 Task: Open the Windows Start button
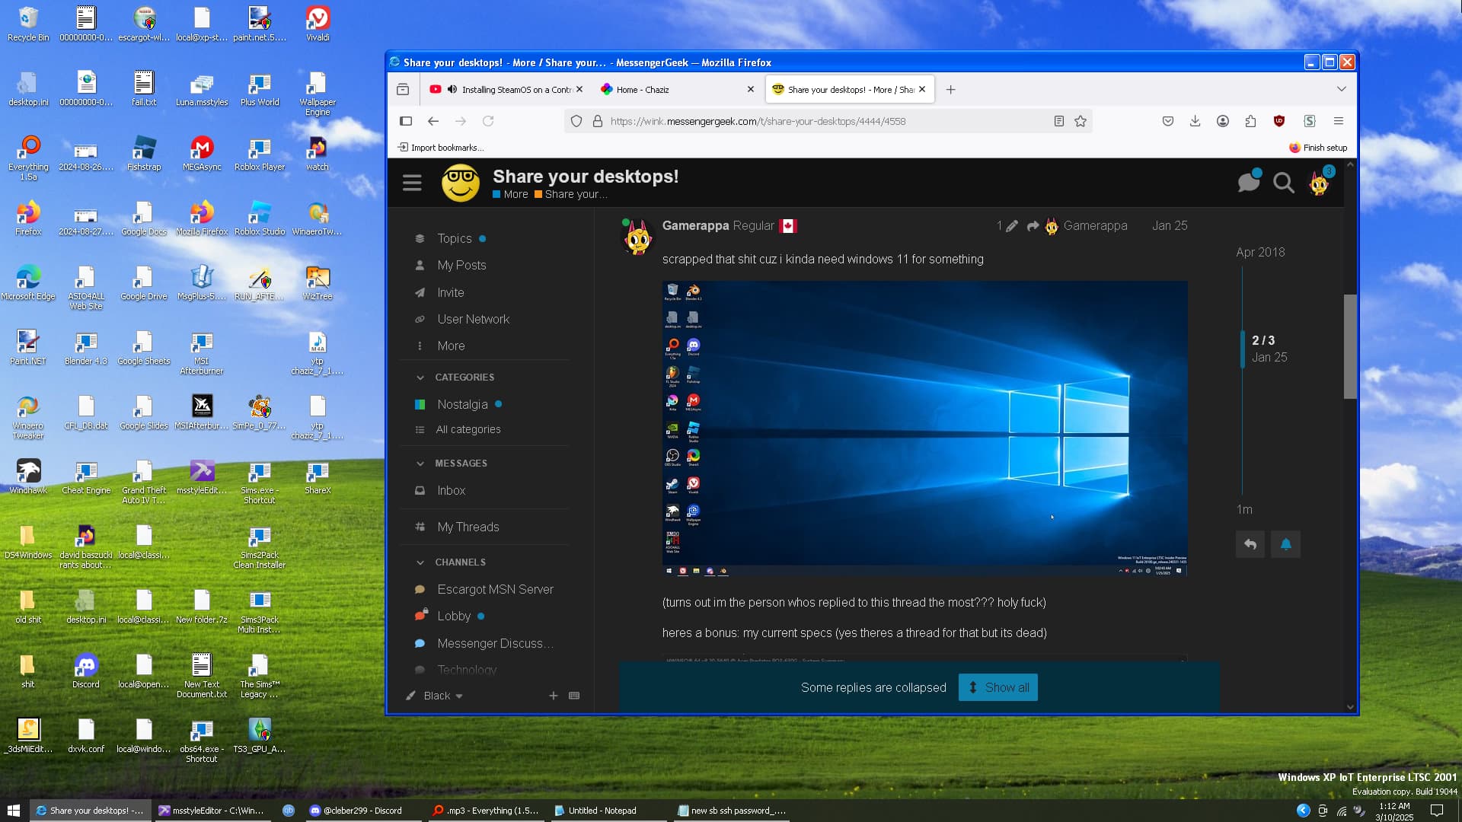[x=13, y=811]
